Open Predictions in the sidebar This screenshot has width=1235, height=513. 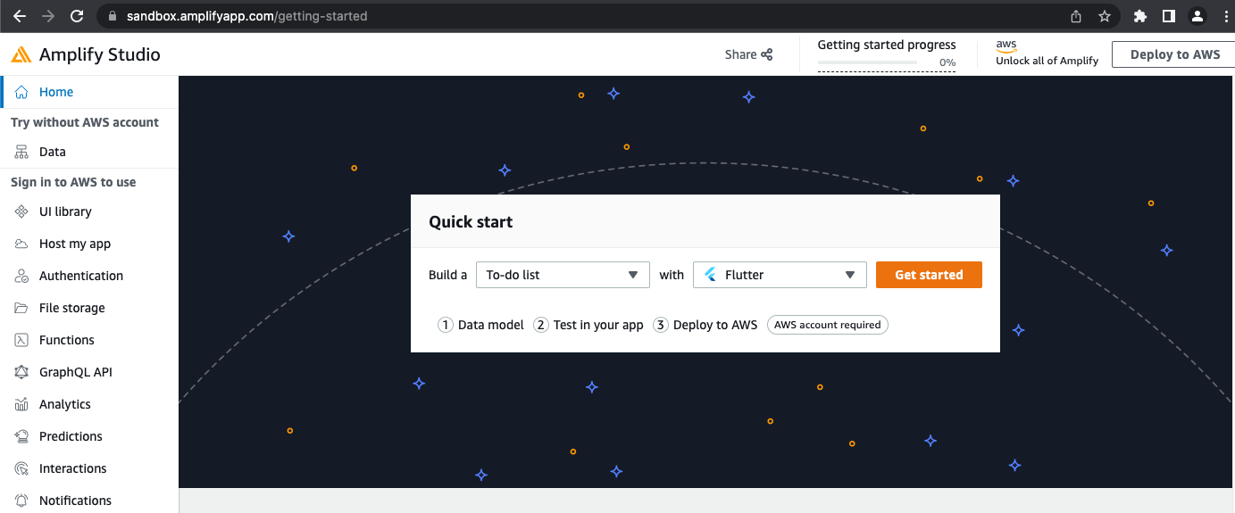click(89, 436)
